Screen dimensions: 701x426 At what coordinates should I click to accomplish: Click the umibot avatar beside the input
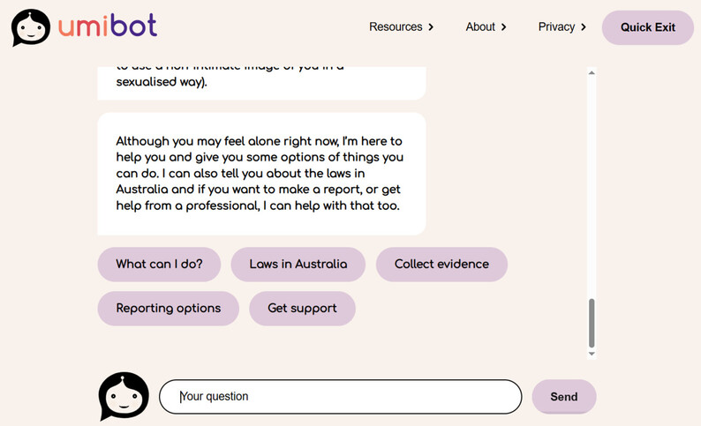[124, 396]
